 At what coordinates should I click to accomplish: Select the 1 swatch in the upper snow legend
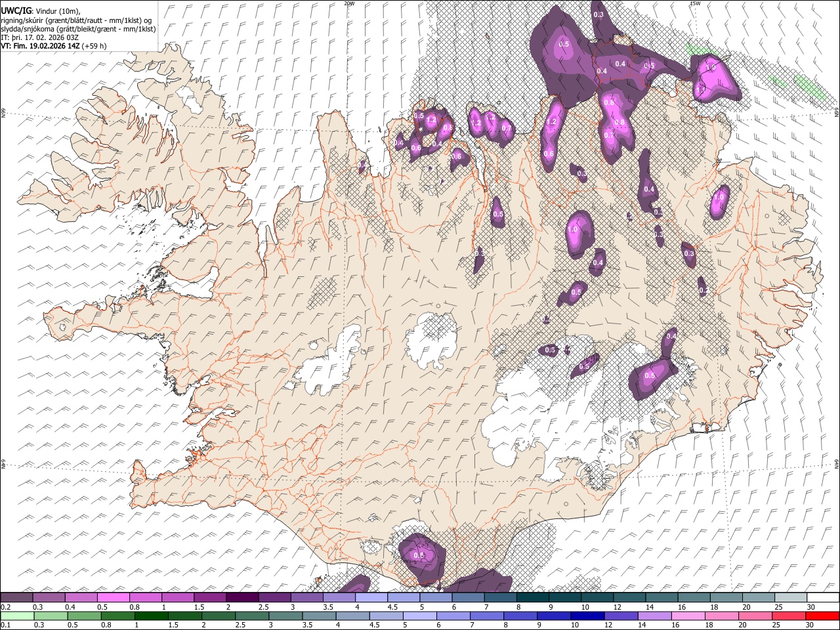point(178,597)
